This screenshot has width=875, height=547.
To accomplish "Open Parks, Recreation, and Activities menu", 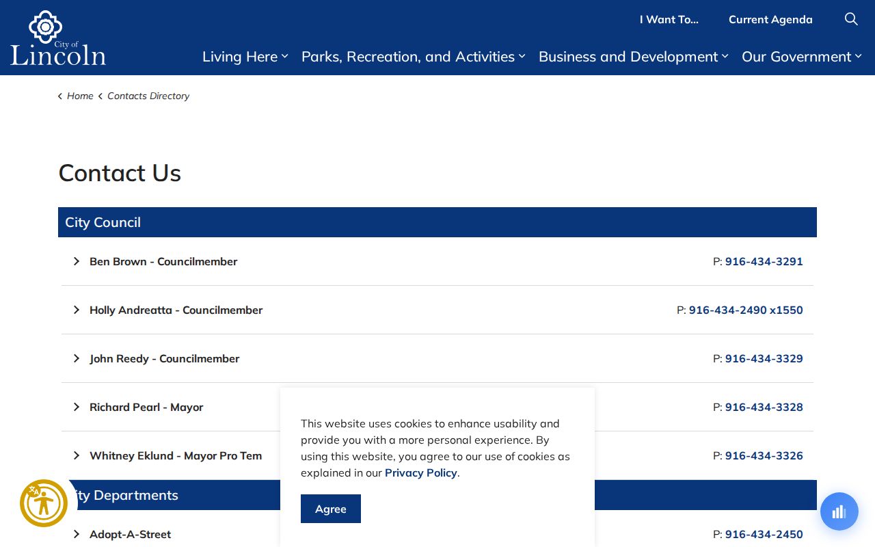I will [414, 57].
